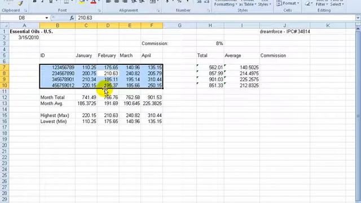Click the red Font Color swatch

pyautogui.click(x=93, y=2)
